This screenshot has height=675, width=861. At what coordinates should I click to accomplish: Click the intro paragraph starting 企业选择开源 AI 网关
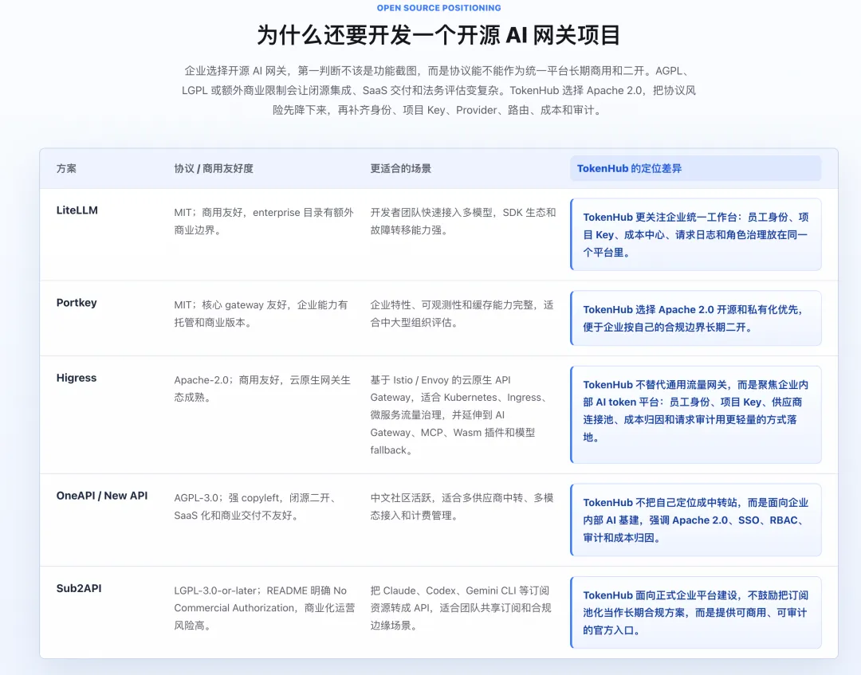438,91
